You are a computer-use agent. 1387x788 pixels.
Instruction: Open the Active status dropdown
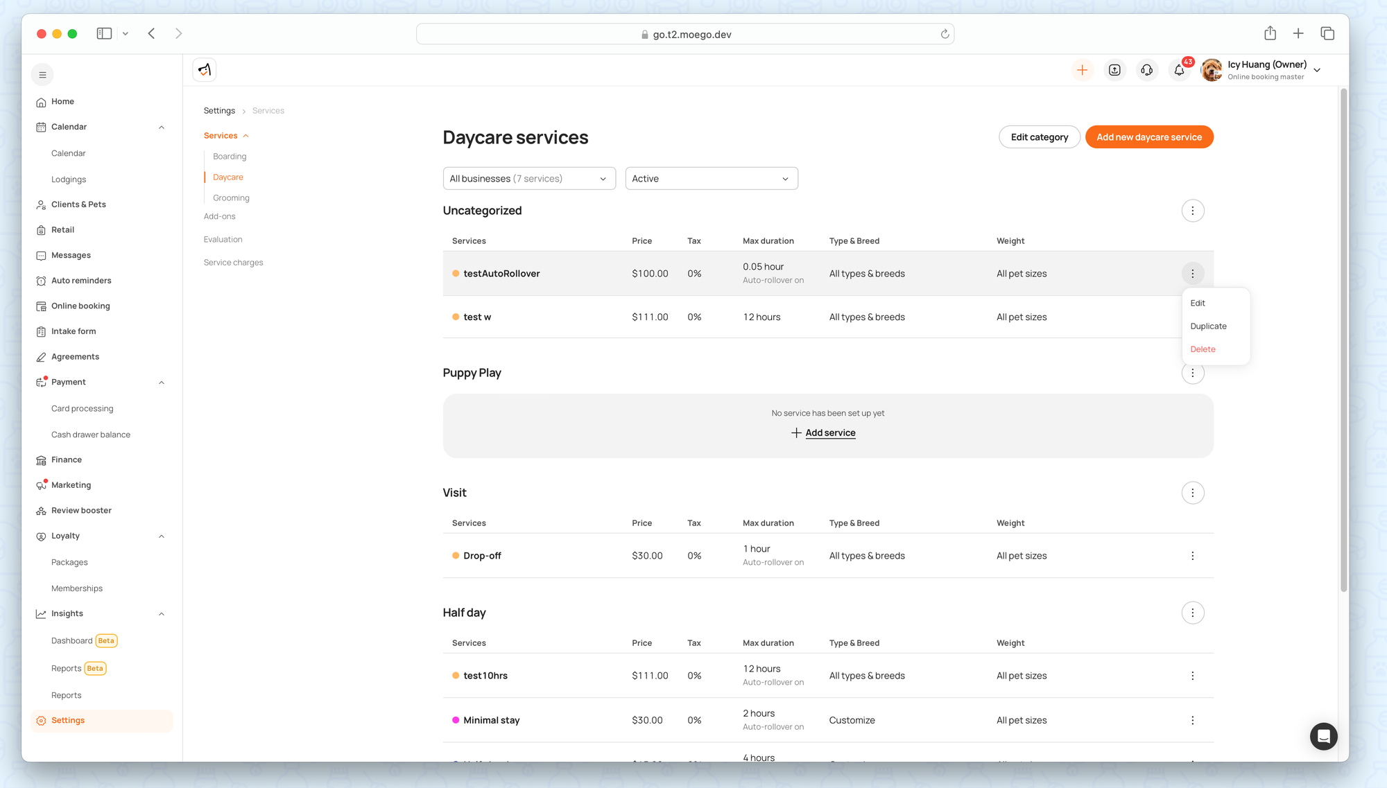click(x=711, y=179)
